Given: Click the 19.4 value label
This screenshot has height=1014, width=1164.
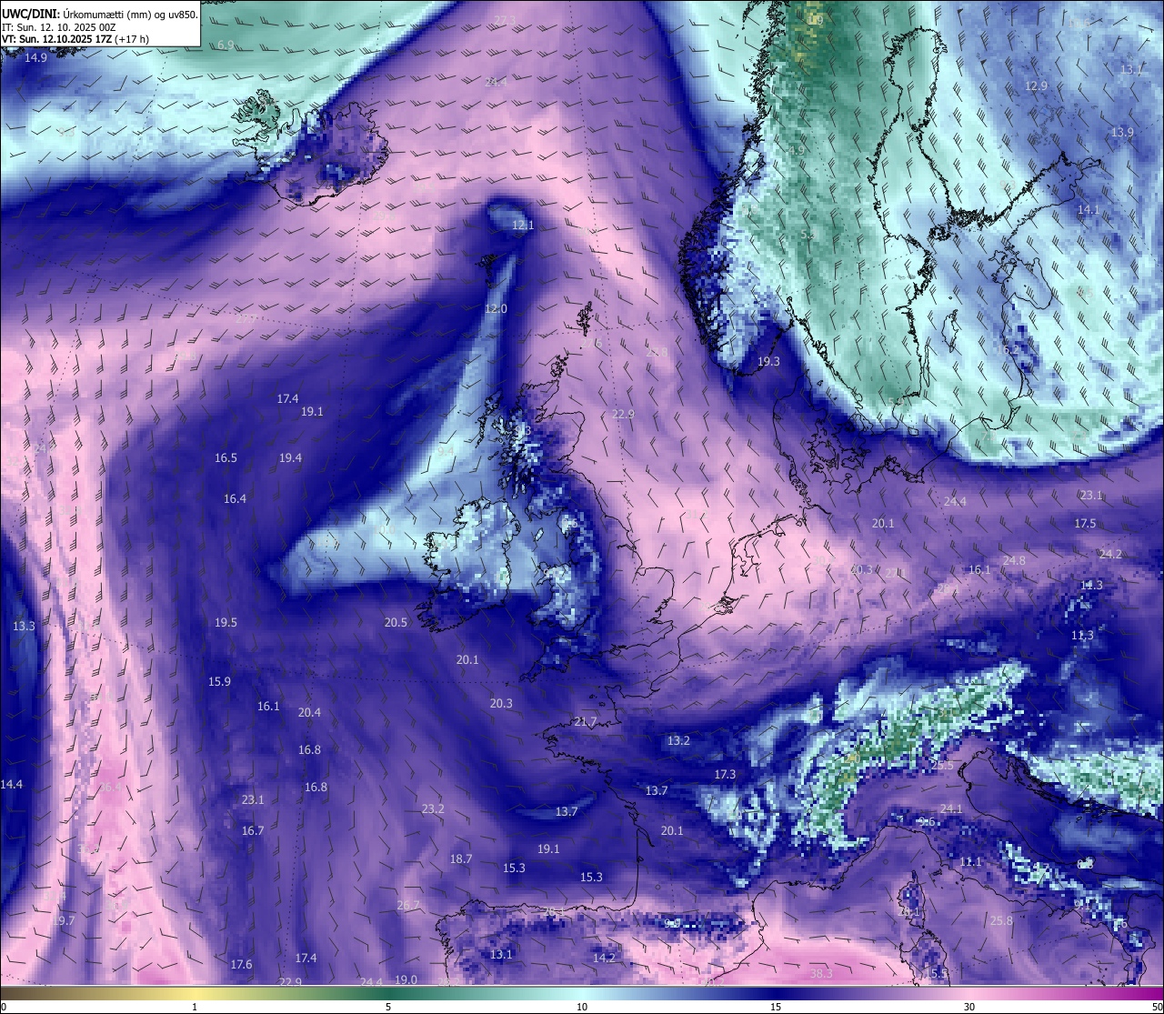Looking at the screenshot, I should pyautogui.click(x=290, y=458).
